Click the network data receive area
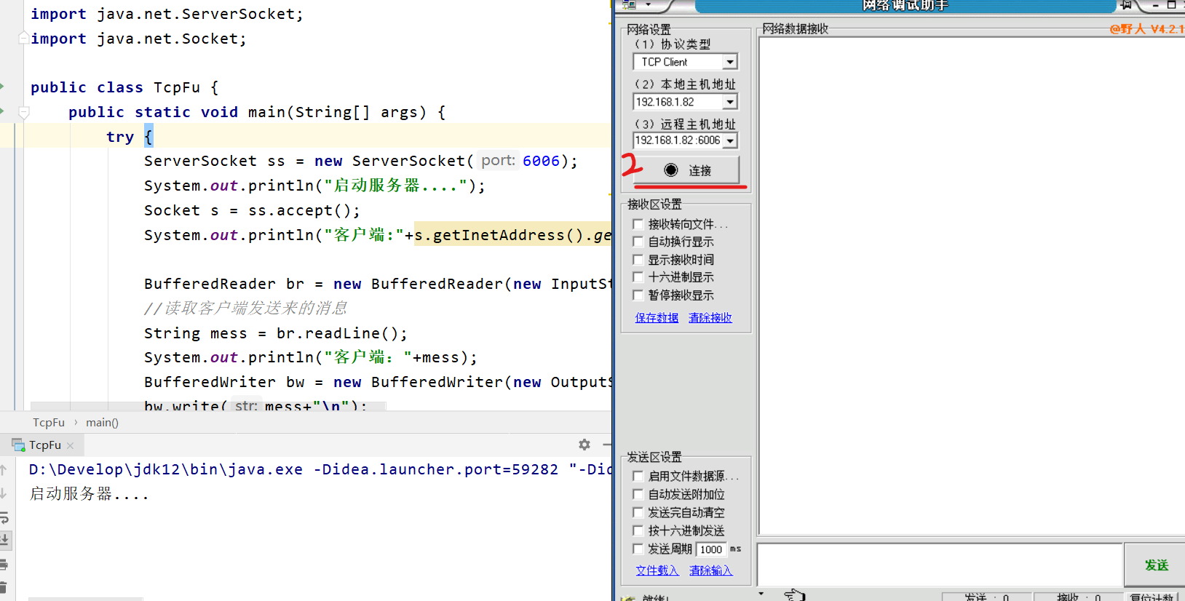Screen dimensions: 1185x601 [972, 286]
